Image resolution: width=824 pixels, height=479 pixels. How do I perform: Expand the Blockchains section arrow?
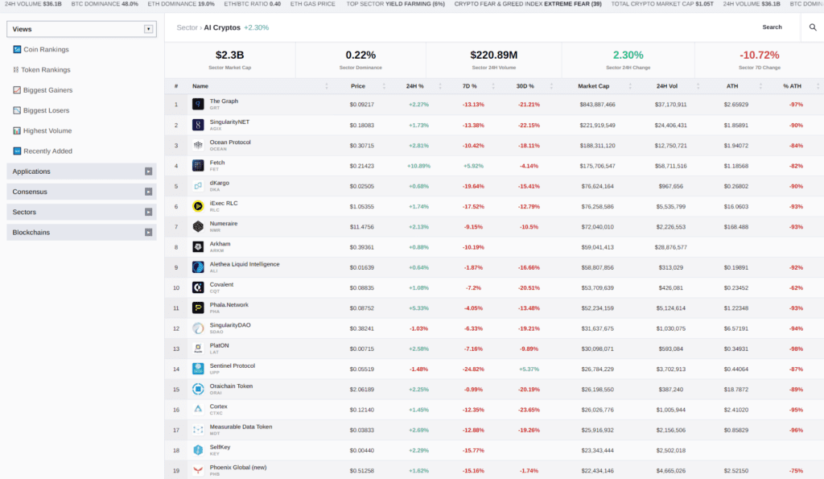click(x=149, y=233)
